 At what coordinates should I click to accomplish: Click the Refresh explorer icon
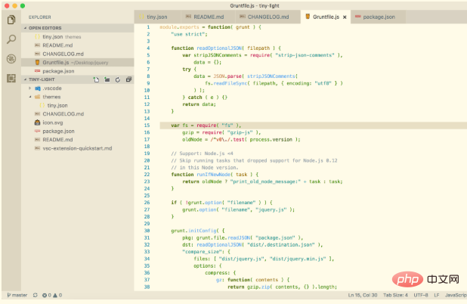[x=118, y=79]
